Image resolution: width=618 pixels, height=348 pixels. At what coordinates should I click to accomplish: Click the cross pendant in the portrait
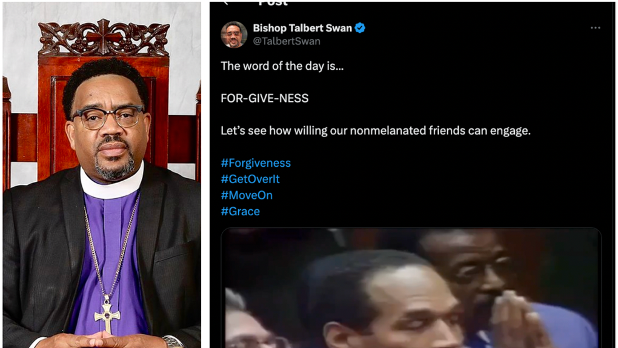click(x=107, y=315)
